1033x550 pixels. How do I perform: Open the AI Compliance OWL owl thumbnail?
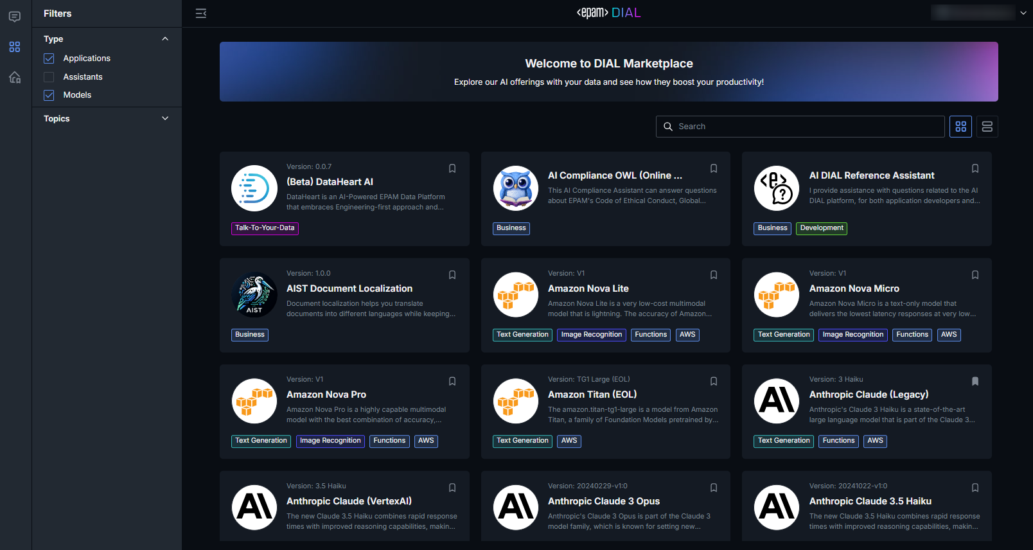click(515, 188)
